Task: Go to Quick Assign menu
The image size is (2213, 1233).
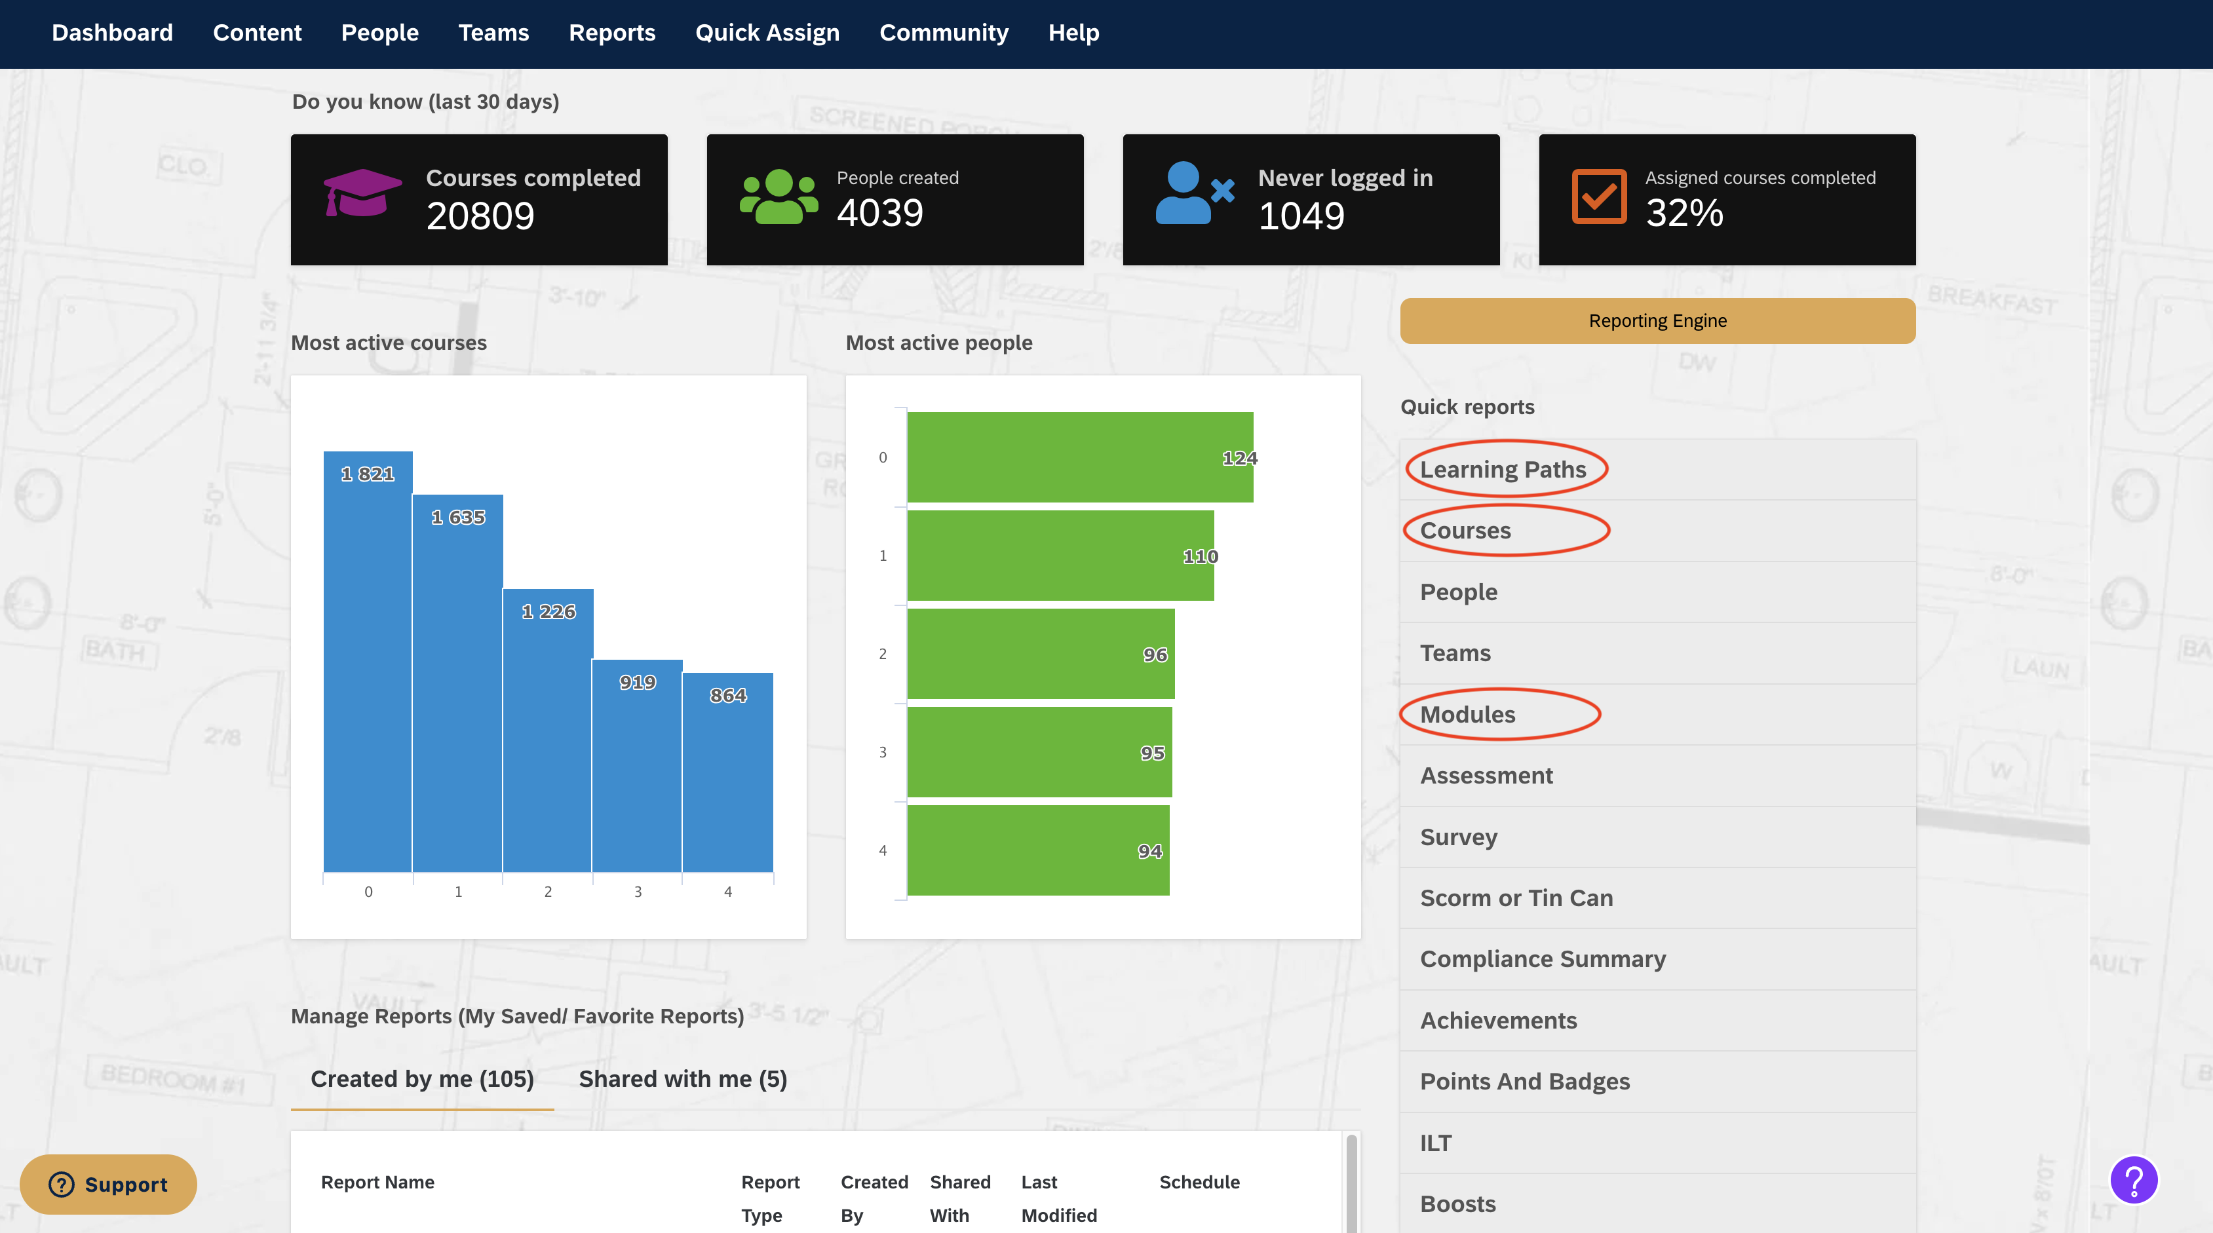Action: pyautogui.click(x=767, y=33)
